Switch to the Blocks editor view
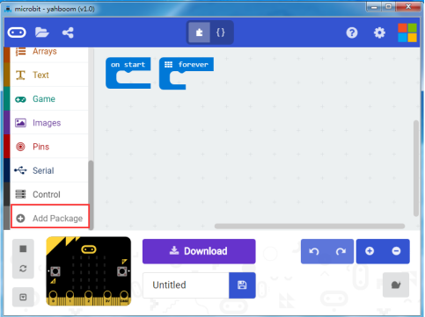Screen dimensions: 425x317 (199, 32)
